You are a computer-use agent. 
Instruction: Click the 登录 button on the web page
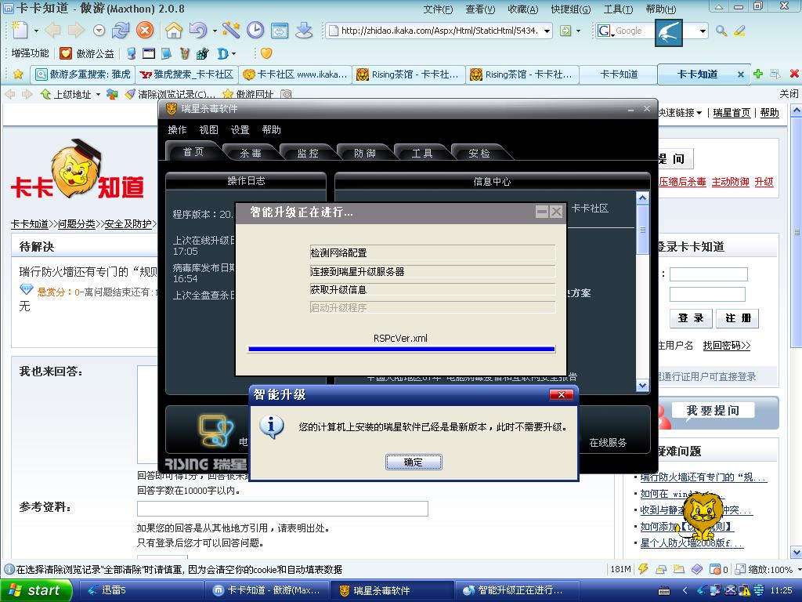691,318
